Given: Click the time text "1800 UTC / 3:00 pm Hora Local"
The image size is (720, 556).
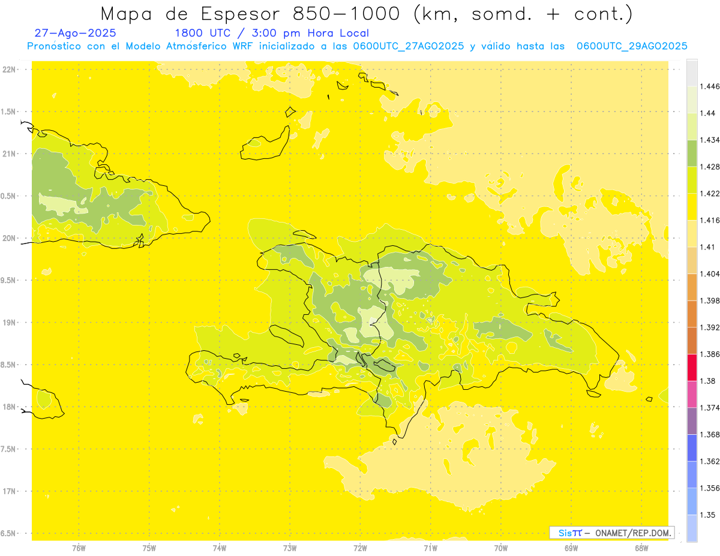Looking at the screenshot, I should pyautogui.click(x=272, y=34).
